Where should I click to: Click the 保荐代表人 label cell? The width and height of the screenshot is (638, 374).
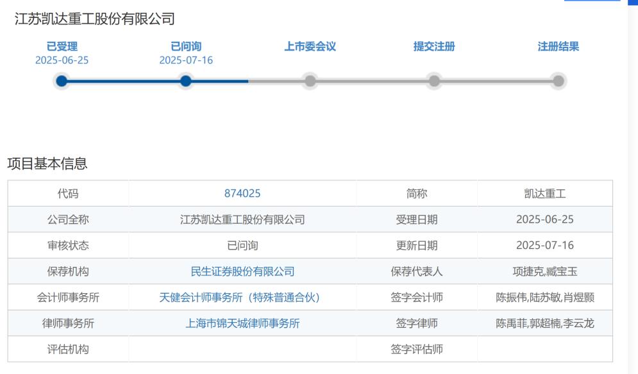(x=417, y=271)
